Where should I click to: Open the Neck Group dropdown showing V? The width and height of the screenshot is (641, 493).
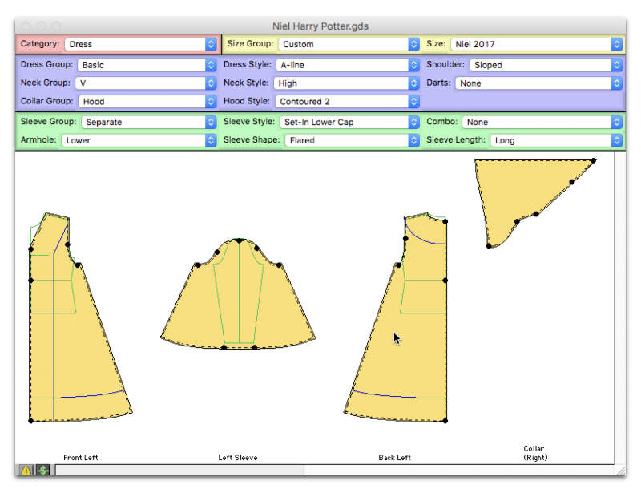[145, 83]
